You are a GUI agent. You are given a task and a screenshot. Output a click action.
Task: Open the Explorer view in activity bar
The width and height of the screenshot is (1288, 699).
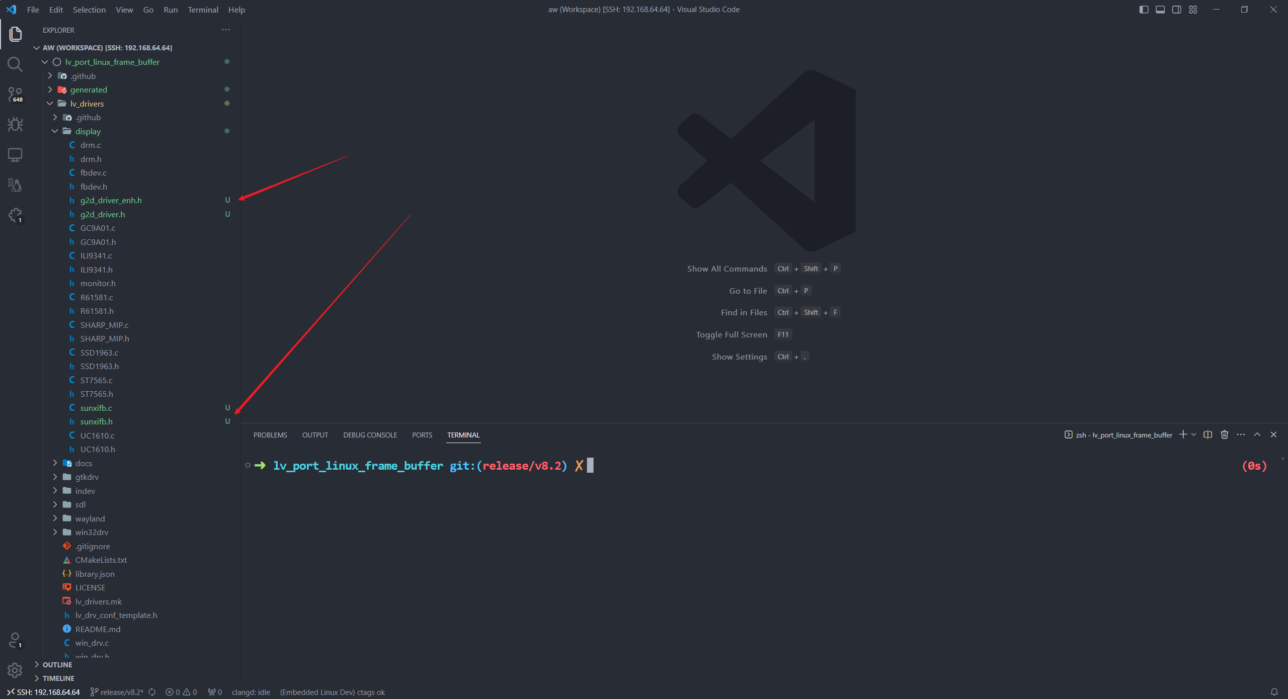point(15,34)
